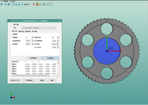Click the play icon before 圆柱抽取
This screenshot has width=148, height=105.
point(22,5)
